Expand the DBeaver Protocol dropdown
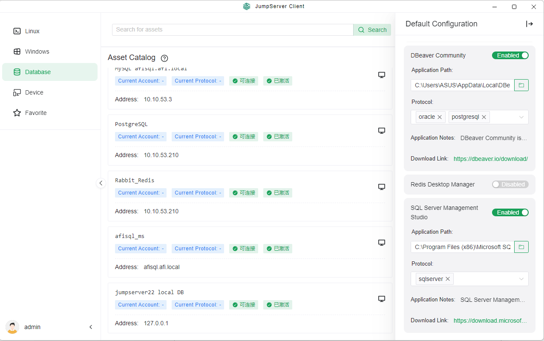 [521, 117]
